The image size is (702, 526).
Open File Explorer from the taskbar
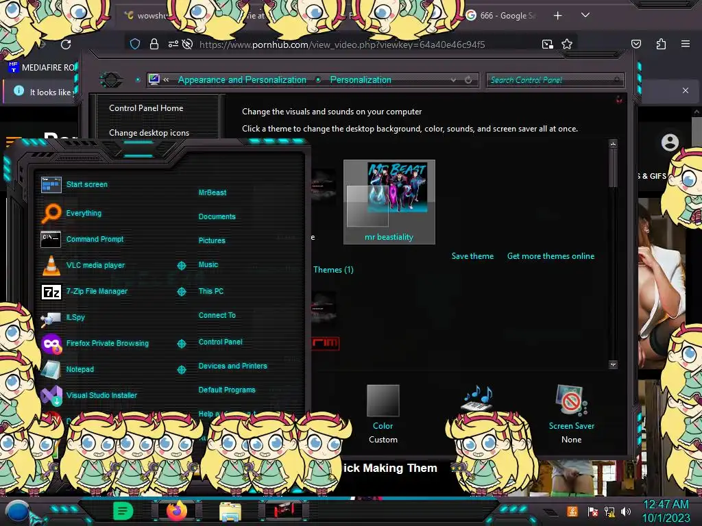[230, 511]
